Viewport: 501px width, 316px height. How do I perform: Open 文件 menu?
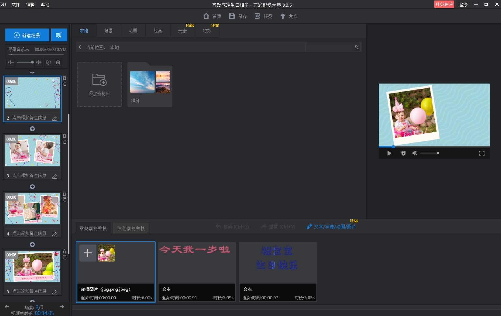point(16,5)
